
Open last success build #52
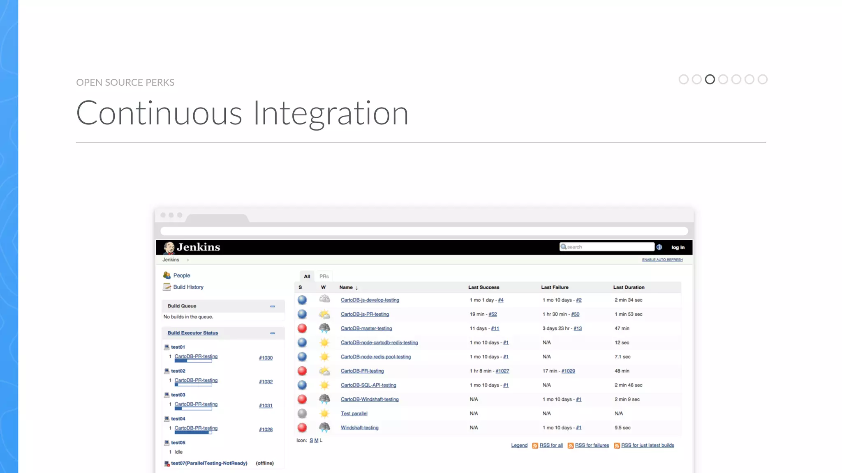493,315
